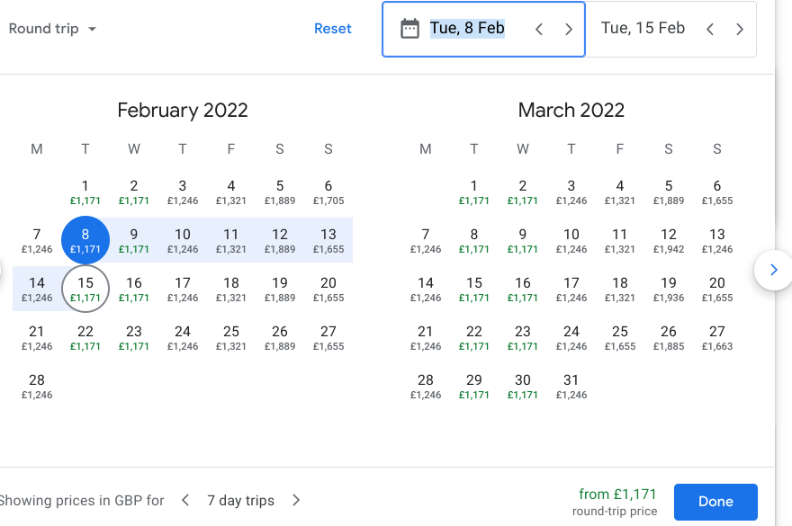Show next months with right arrow
The image size is (792, 526).
tap(773, 269)
